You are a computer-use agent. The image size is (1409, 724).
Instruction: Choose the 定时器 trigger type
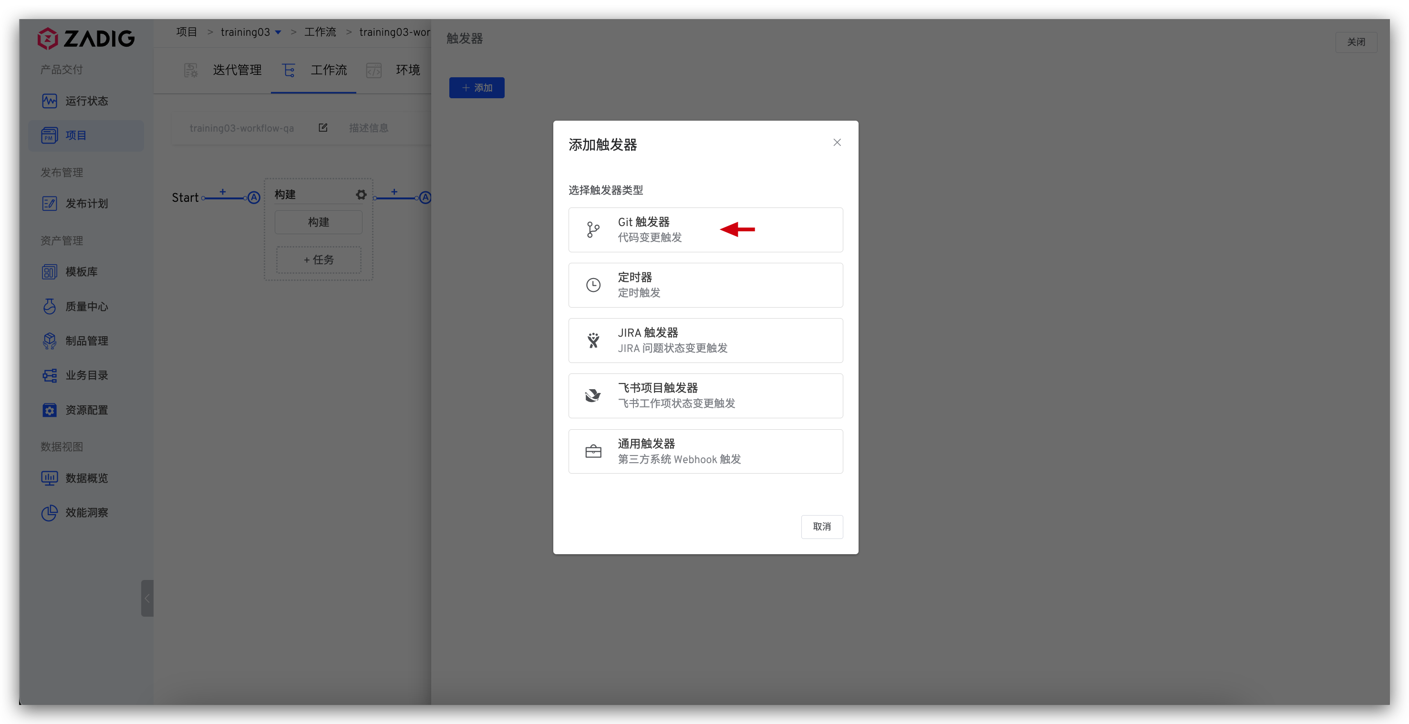(x=705, y=285)
